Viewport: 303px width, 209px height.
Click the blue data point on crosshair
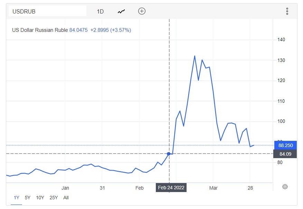click(x=169, y=154)
